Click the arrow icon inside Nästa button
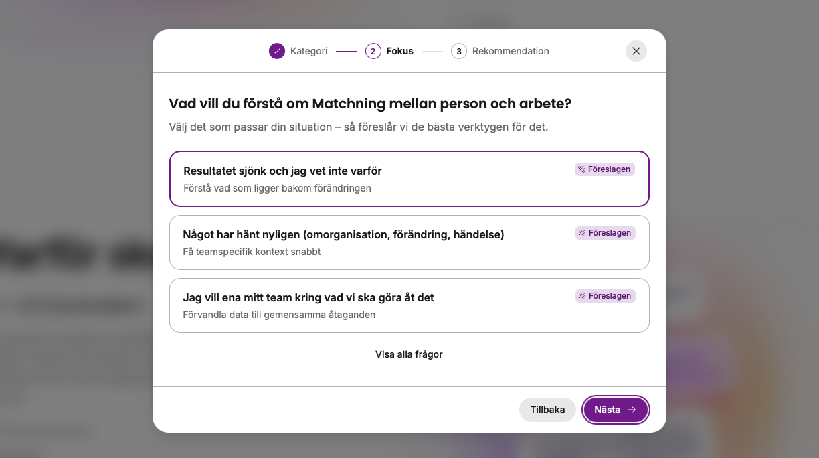The width and height of the screenshot is (819, 458). (632, 410)
